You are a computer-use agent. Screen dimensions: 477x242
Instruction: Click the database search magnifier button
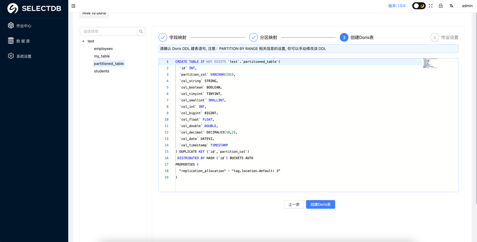pyautogui.click(x=141, y=32)
